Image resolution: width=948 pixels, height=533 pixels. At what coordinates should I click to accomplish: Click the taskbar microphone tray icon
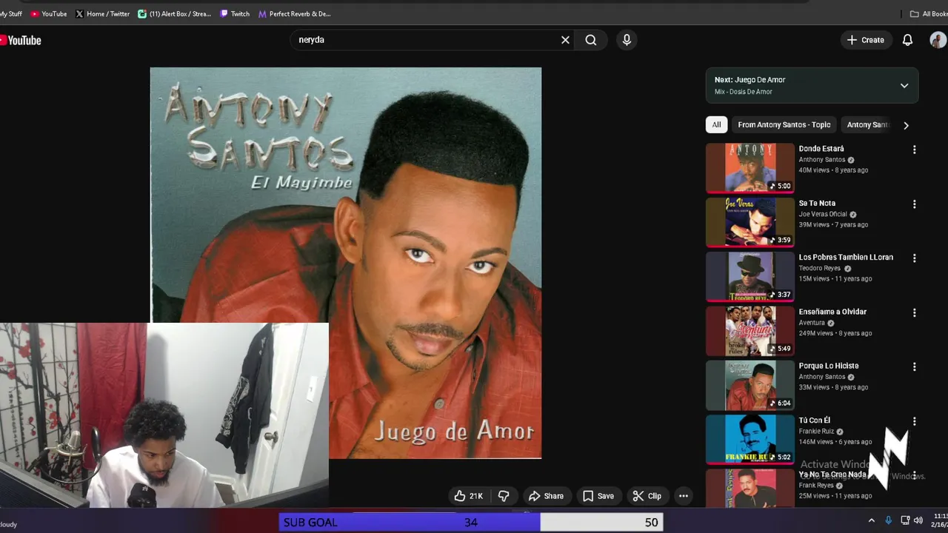pos(888,520)
